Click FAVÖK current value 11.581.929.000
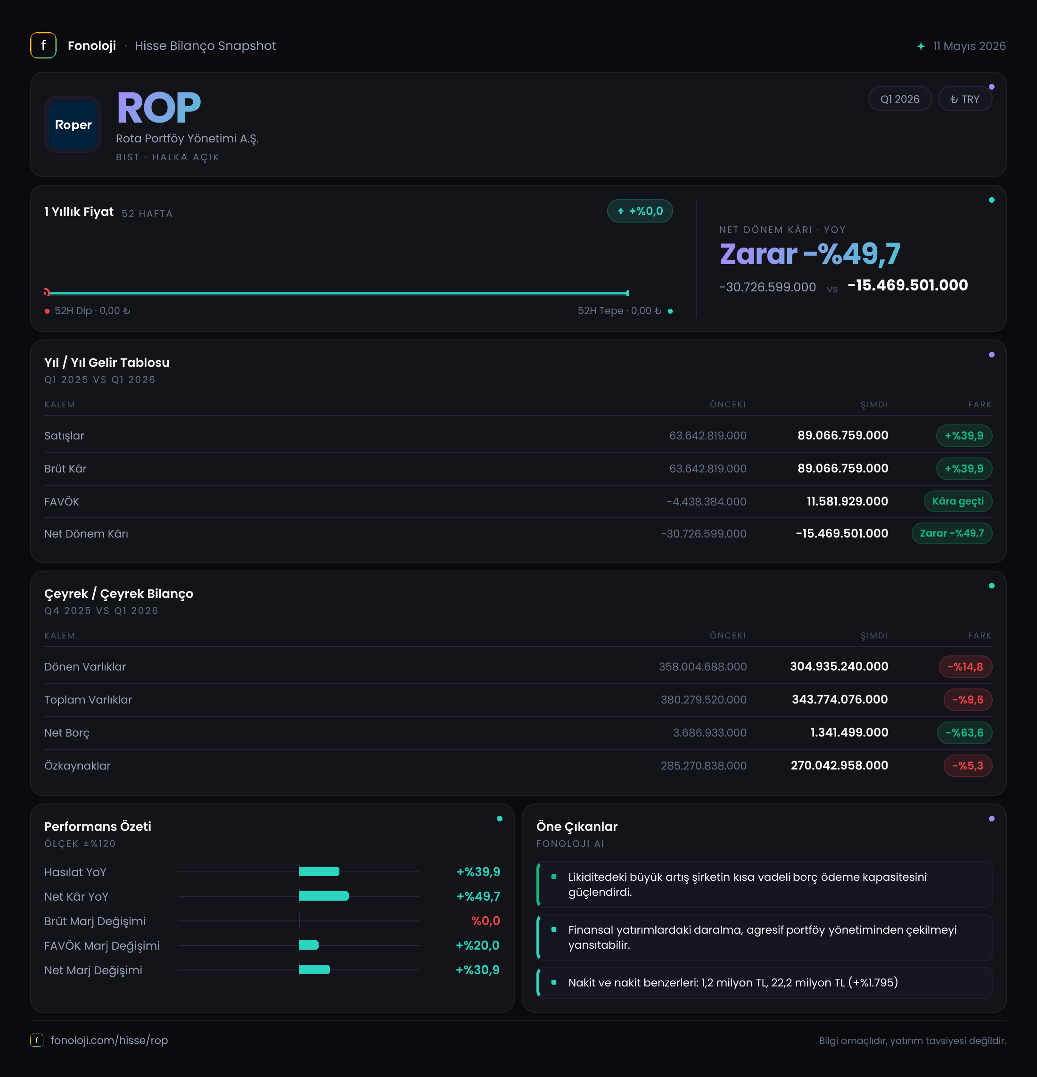The height and width of the screenshot is (1077, 1037). [848, 502]
